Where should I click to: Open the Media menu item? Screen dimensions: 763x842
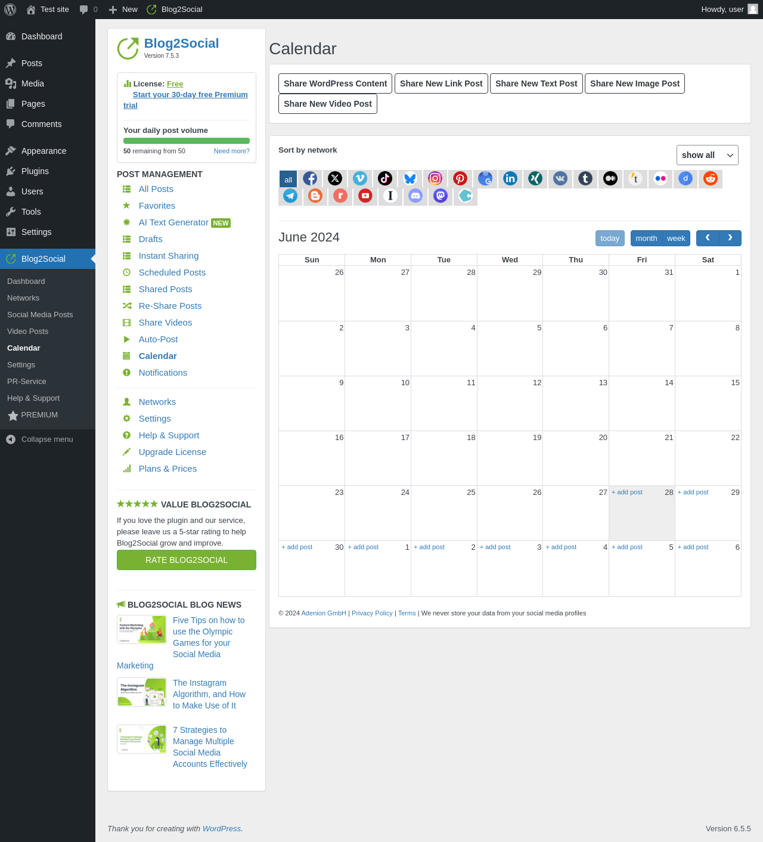click(48, 83)
